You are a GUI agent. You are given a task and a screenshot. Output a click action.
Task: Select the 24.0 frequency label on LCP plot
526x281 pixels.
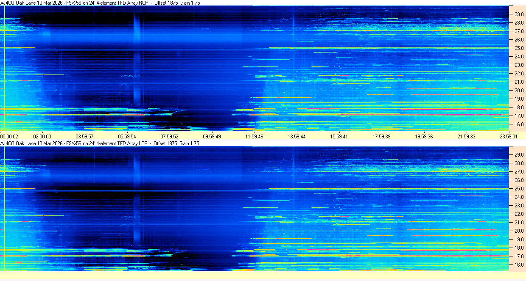click(x=519, y=197)
